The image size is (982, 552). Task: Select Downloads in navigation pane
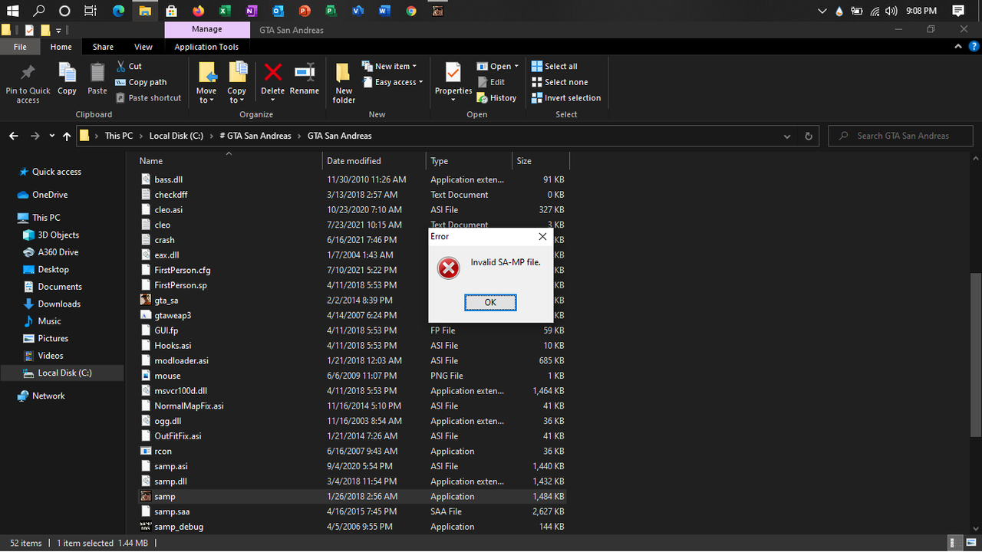[x=59, y=304]
